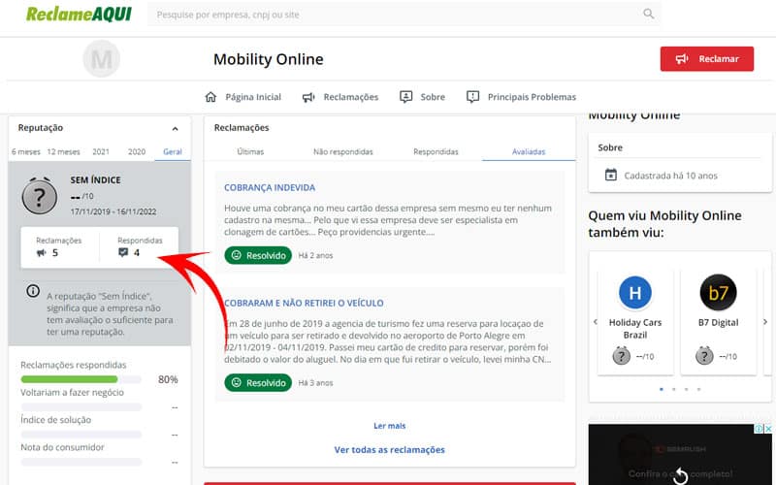
Task: Click previous arrow of company carousel
Action: click(596, 322)
